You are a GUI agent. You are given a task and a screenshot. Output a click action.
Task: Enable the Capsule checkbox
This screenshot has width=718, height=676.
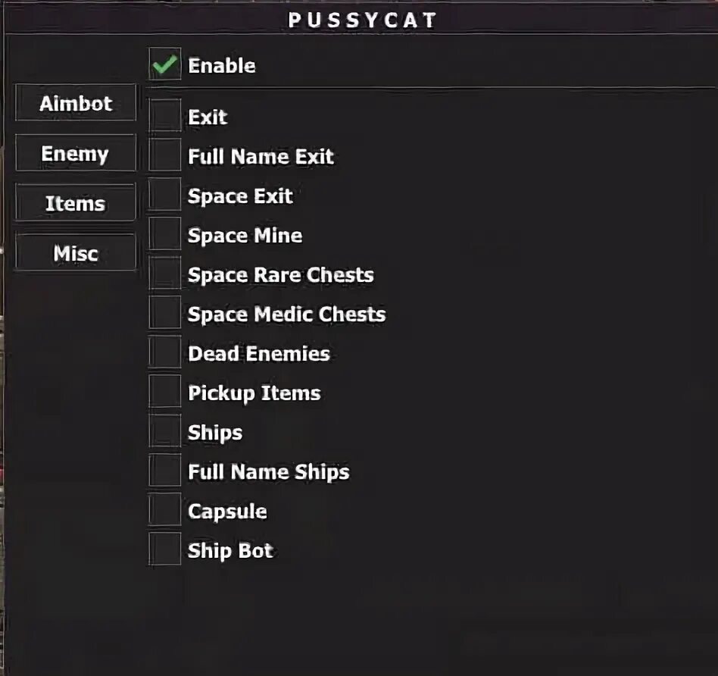pos(165,509)
